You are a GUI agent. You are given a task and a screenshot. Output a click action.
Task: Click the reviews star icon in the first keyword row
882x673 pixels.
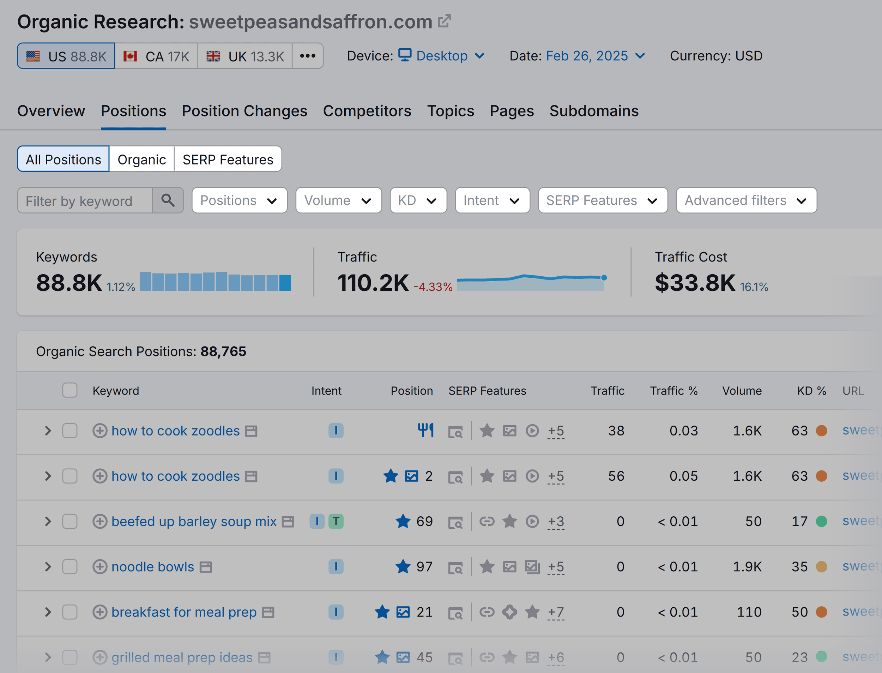[x=487, y=431]
